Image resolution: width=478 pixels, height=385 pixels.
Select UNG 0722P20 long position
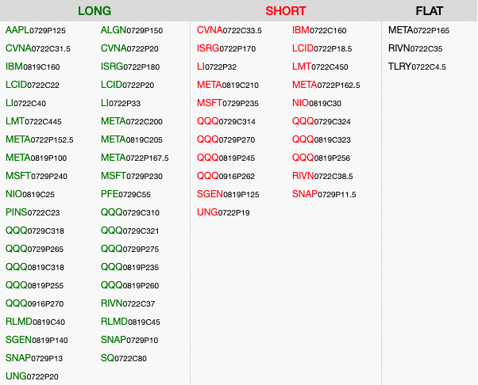click(x=32, y=376)
